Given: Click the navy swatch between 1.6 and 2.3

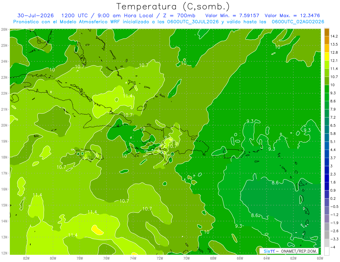Looking at the screenshot, I should pyautogui.click(x=327, y=178).
